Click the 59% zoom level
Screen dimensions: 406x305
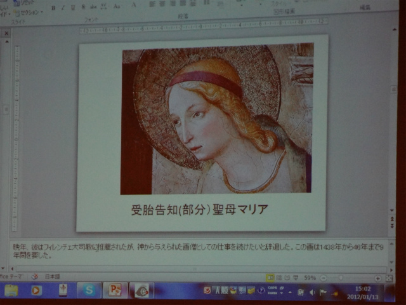310,278
